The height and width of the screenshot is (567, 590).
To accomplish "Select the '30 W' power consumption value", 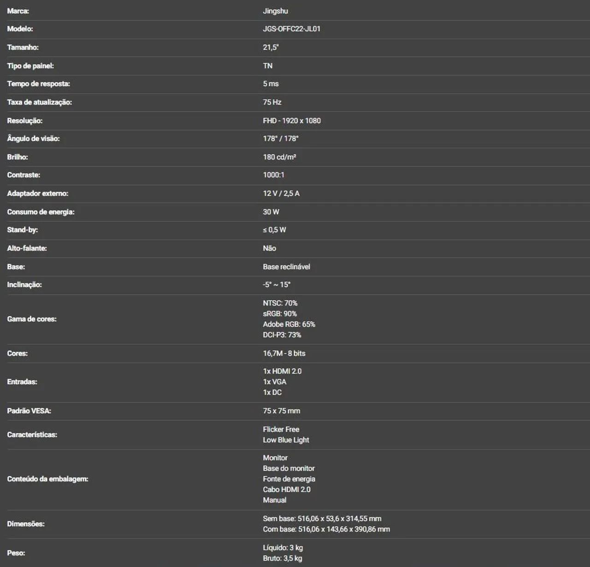I will click(x=271, y=212).
